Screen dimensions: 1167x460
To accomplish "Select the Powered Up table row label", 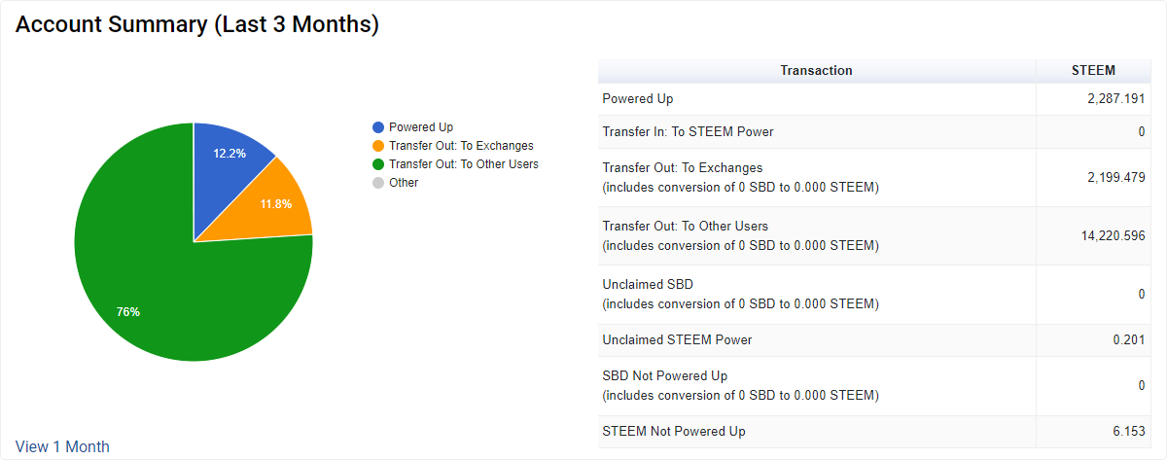I will coord(638,99).
